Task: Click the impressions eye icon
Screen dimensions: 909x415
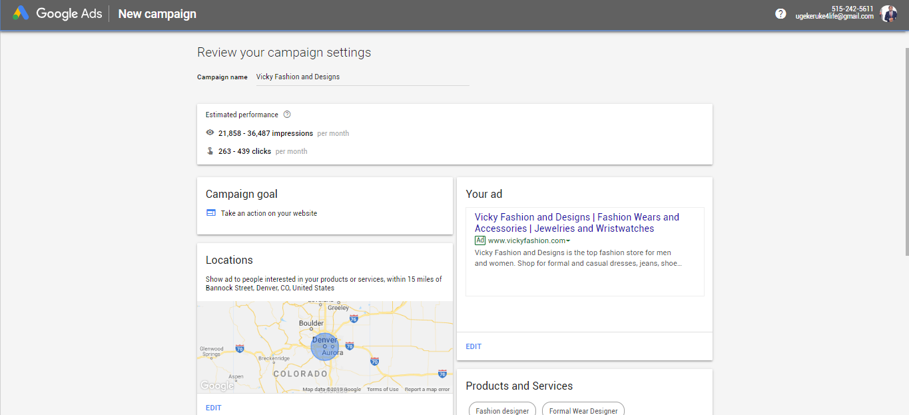Action: (x=210, y=133)
